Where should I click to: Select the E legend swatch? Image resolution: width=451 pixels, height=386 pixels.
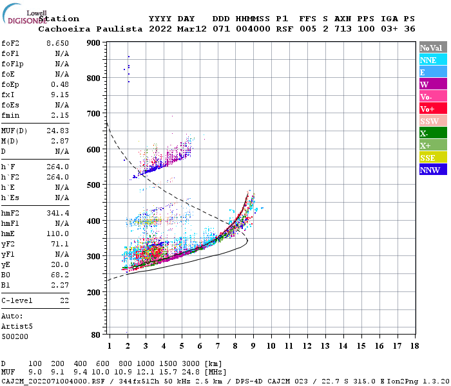point(433,72)
